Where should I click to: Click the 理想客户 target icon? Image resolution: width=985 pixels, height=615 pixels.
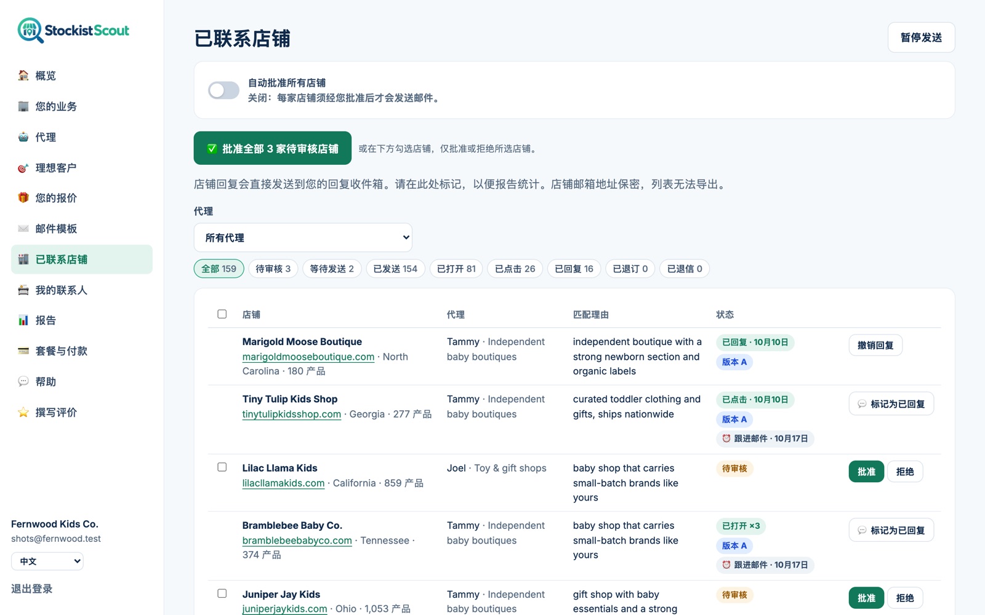click(x=23, y=168)
